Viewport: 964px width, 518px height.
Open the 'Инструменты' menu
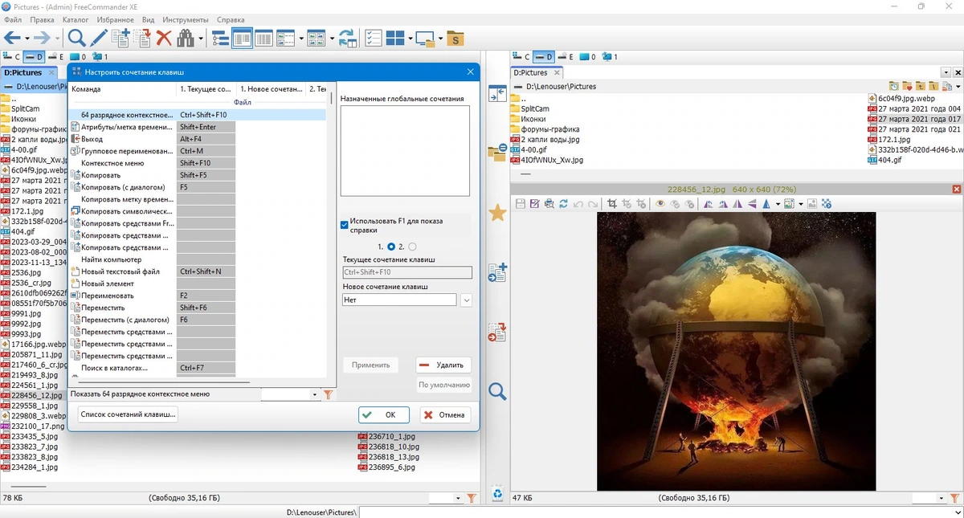pyautogui.click(x=186, y=19)
